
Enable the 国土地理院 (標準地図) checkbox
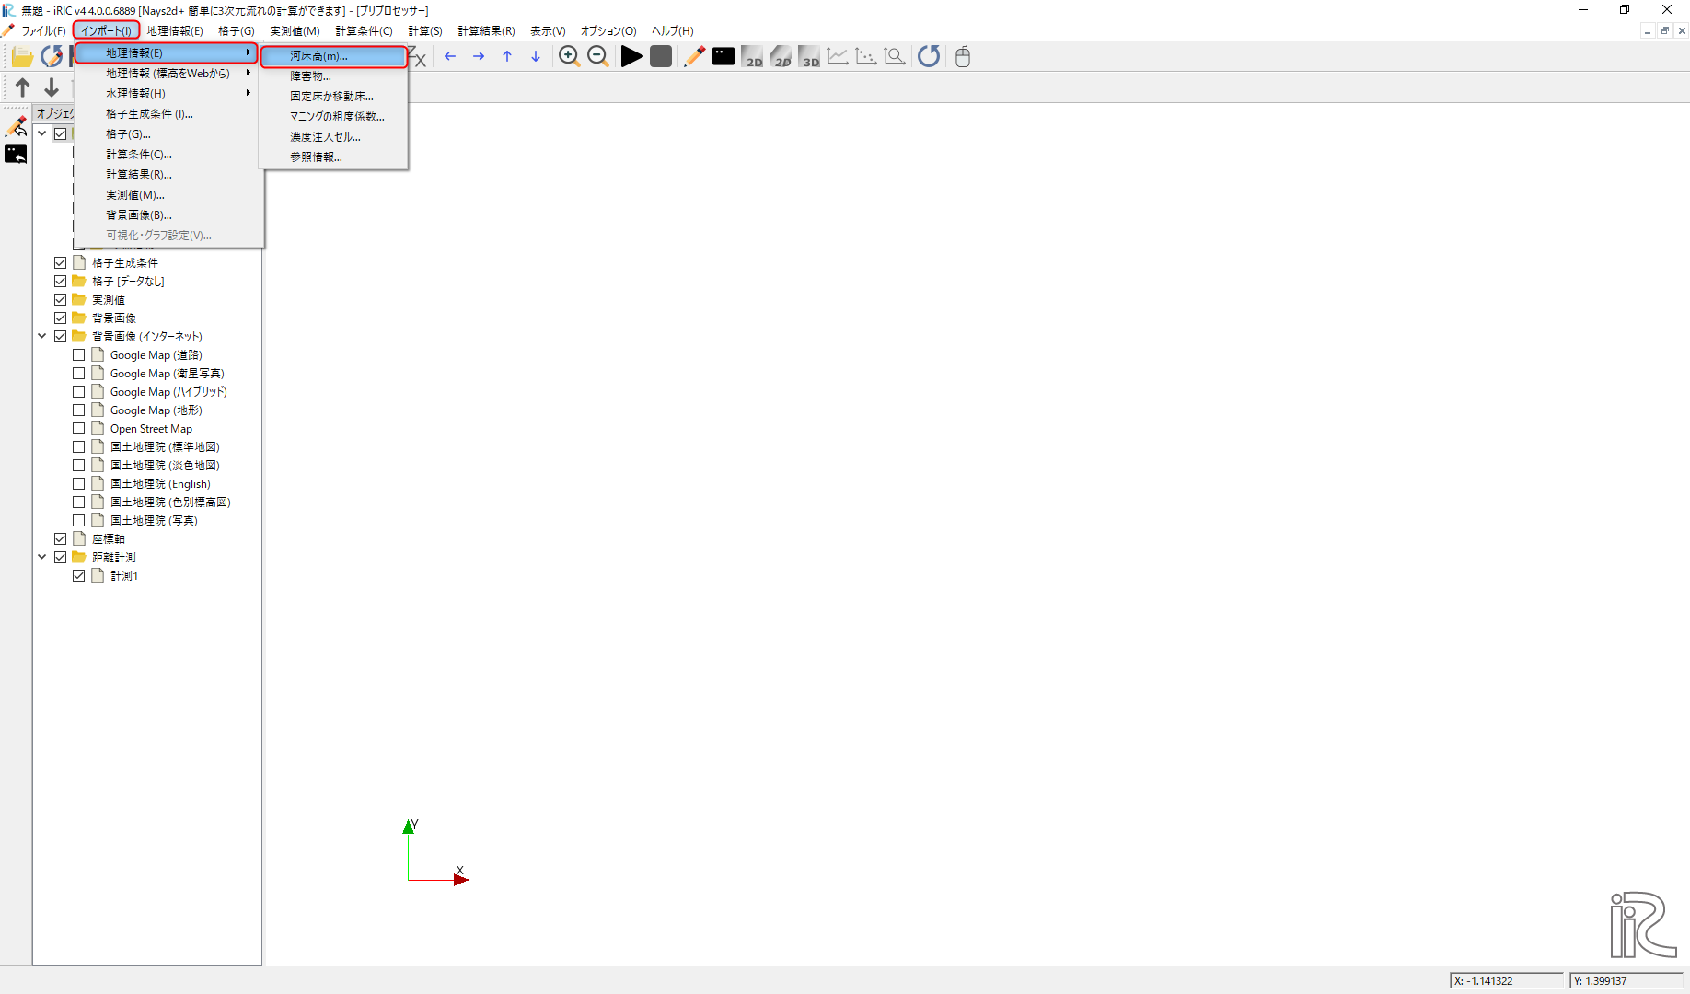[x=79, y=447]
